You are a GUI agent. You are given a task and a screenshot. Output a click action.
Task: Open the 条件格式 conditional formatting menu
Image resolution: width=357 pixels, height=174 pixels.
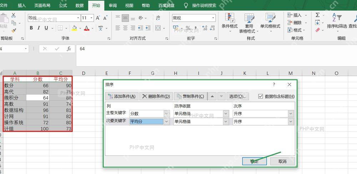click(x=230, y=23)
